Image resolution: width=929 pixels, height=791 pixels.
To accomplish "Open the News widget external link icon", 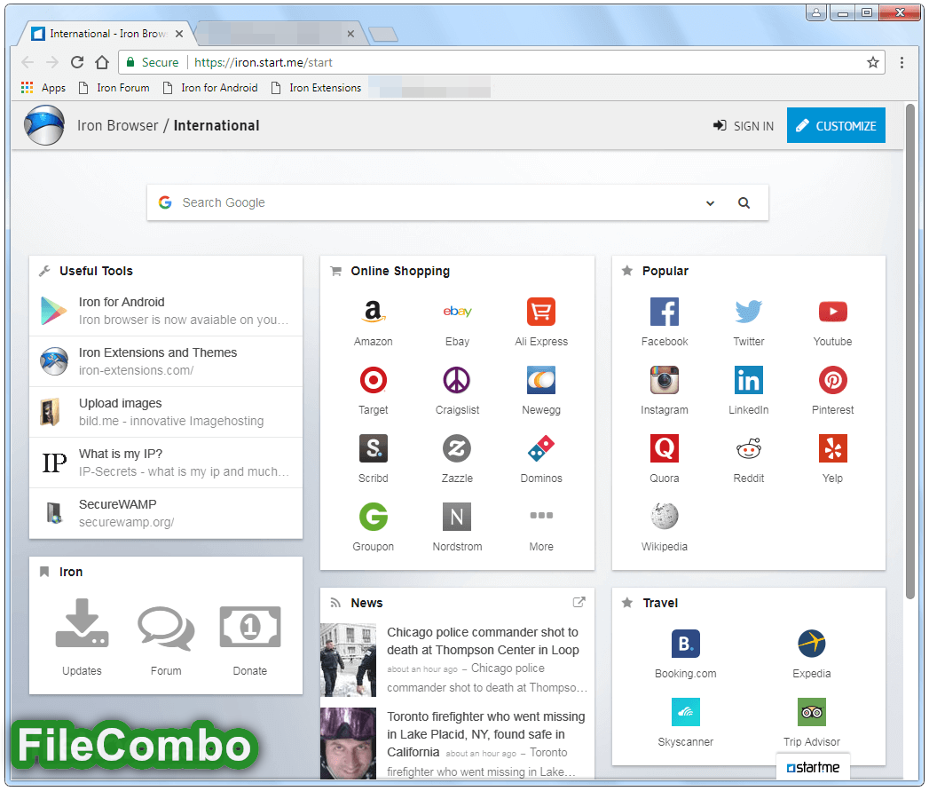I will click(x=579, y=603).
